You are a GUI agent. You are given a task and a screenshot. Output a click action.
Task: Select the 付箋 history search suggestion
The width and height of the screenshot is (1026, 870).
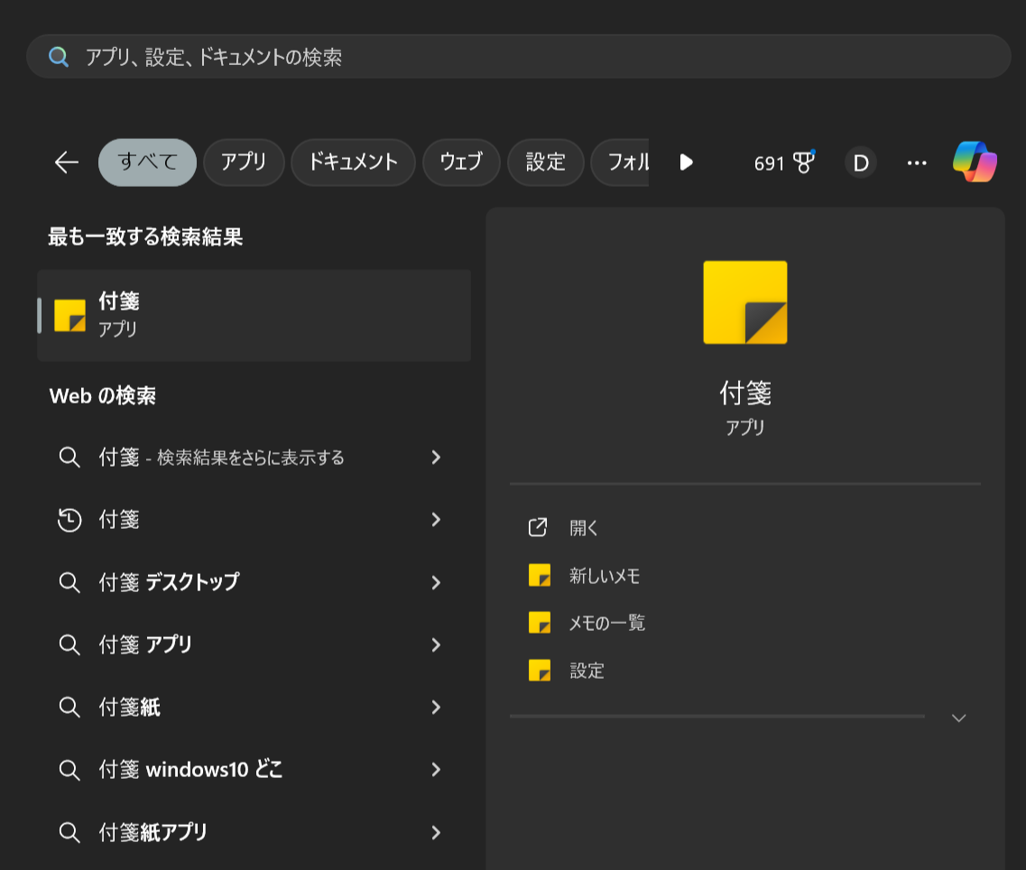coord(254,520)
